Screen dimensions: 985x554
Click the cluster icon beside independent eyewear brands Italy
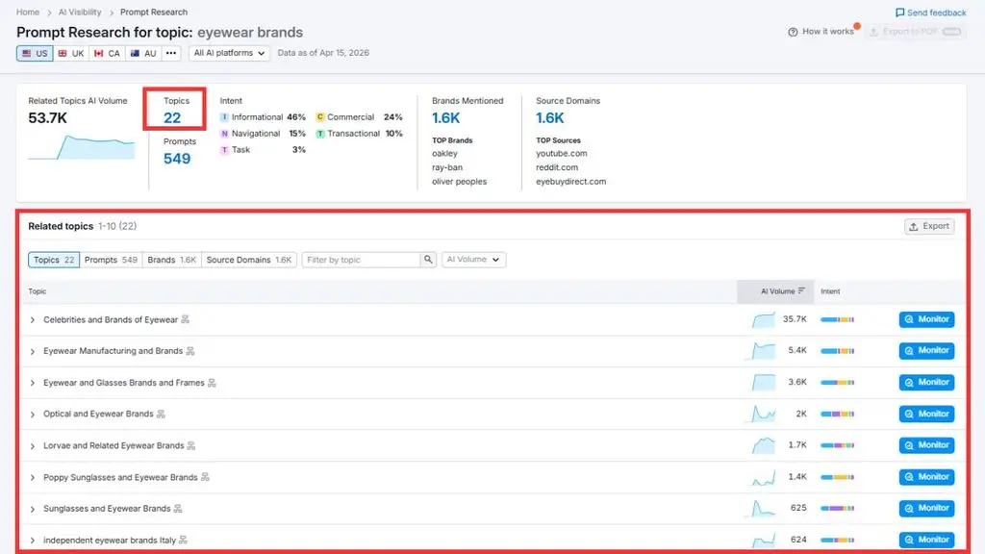(x=183, y=541)
